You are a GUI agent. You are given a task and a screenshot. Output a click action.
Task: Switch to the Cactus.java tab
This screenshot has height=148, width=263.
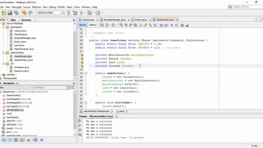pyautogui.click(x=88, y=20)
